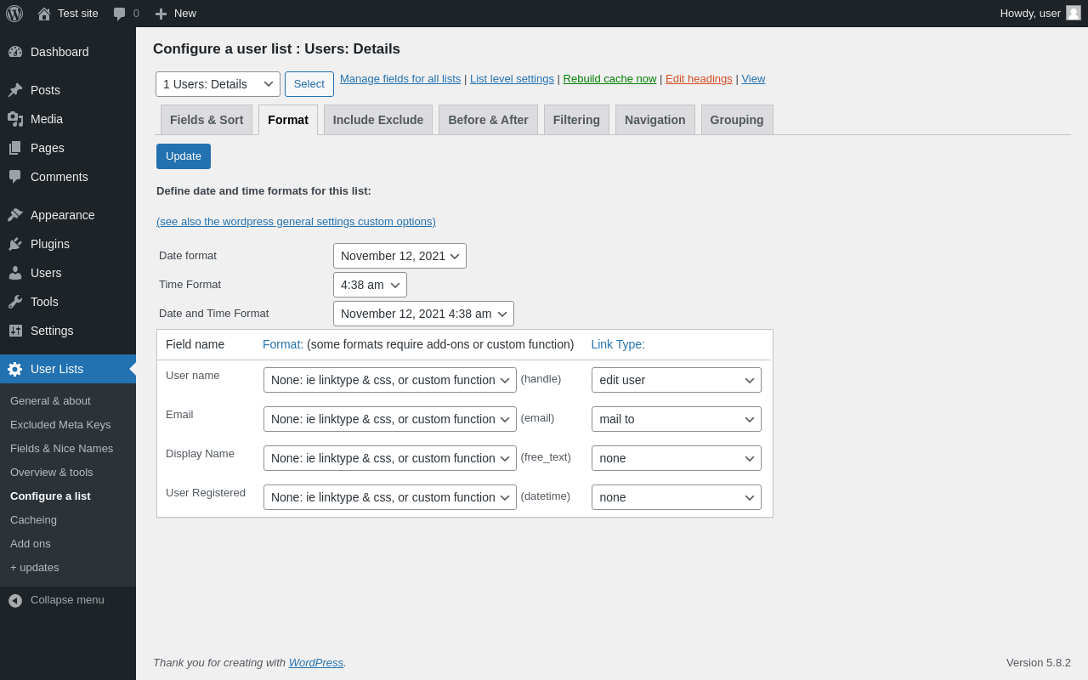Open the Email Link Type dropdown
This screenshot has width=1088, height=680.
point(676,419)
